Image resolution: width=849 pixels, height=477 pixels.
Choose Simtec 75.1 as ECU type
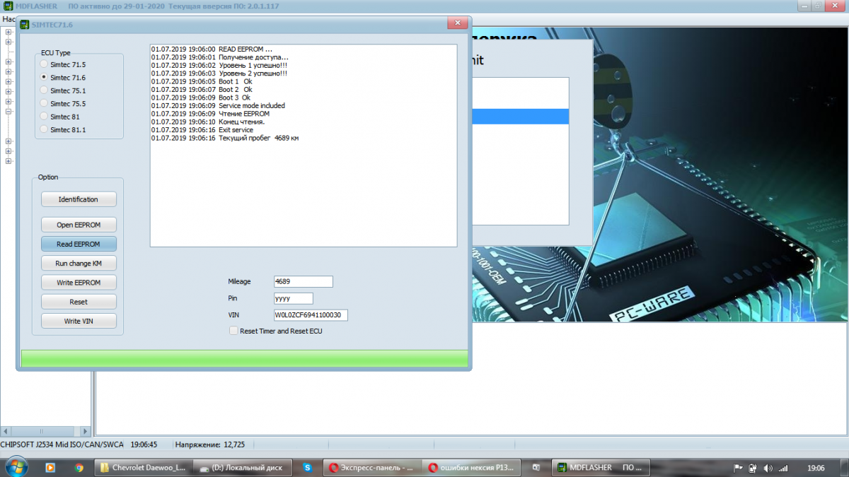45,90
